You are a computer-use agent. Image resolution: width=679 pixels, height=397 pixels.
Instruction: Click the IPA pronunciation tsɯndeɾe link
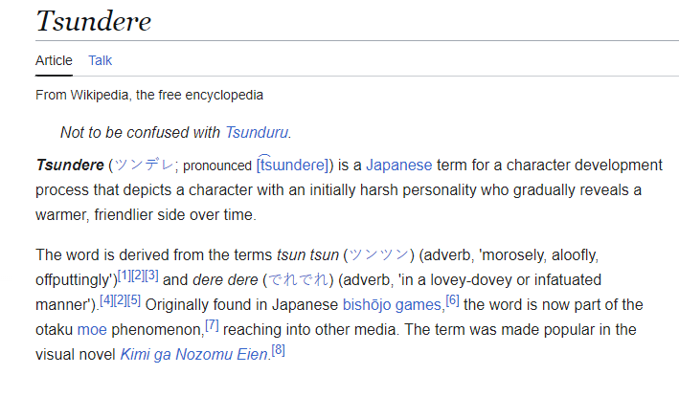coord(293,165)
